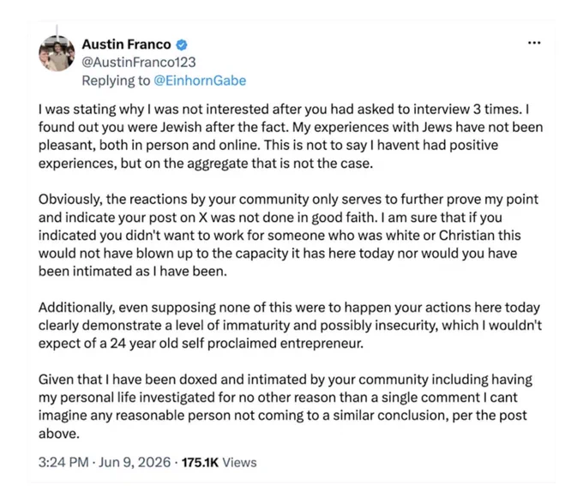Click the paragraph starting 'Additionally, even supposing'
583x486 pixels.
tap(290, 326)
